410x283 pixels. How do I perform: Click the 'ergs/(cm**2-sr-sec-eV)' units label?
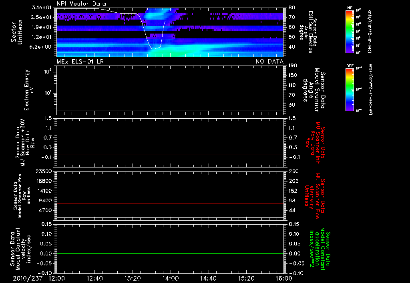(x=370, y=90)
